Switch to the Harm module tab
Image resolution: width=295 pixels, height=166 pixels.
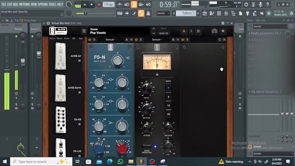(x=52, y=38)
